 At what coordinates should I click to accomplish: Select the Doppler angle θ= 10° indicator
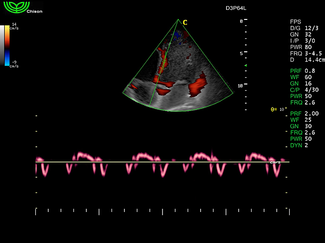pos(279,109)
